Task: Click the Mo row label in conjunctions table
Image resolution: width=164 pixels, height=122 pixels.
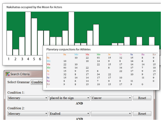Action: click(49, 61)
